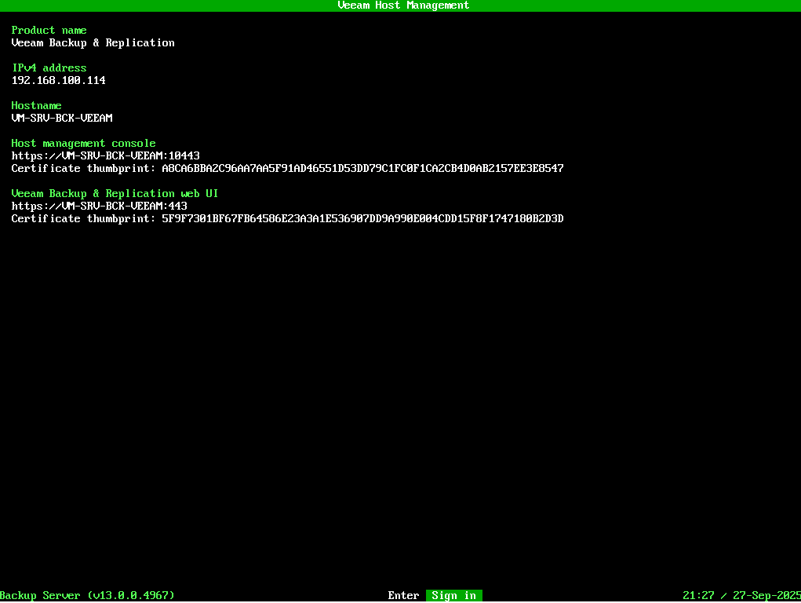Click the thumbprint value starting with A8CA6BBA
The width and height of the screenshot is (801, 603).
362,169
